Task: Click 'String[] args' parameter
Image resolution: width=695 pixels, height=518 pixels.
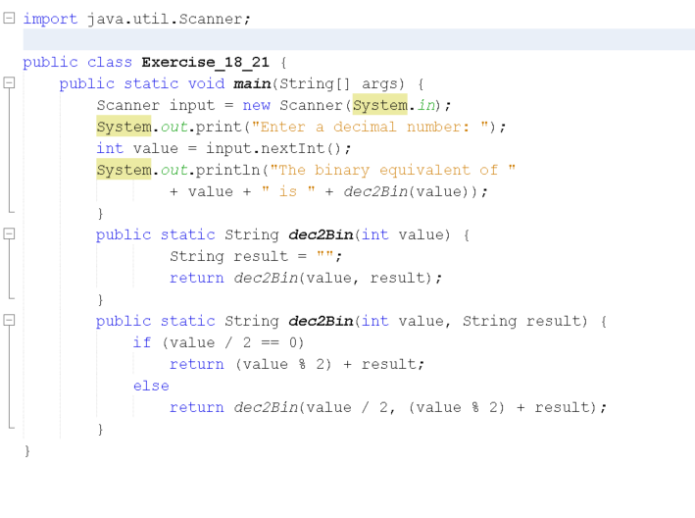Action: [x=341, y=83]
